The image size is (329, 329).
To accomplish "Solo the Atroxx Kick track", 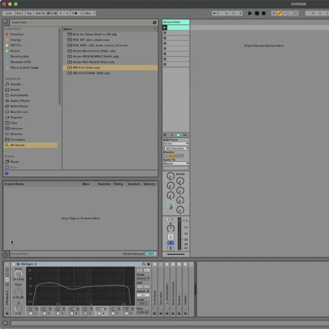I will click(170, 243).
